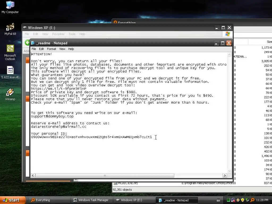
Task: Click the green Back arrow in the Explorer window
Action: click(27, 42)
